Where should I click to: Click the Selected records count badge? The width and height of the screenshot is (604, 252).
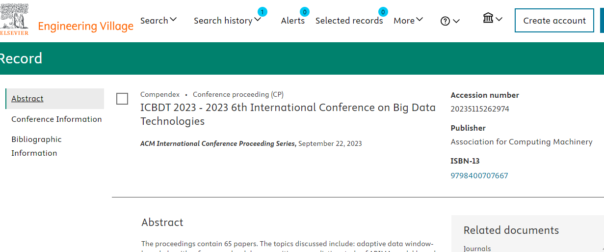tap(383, 12)
